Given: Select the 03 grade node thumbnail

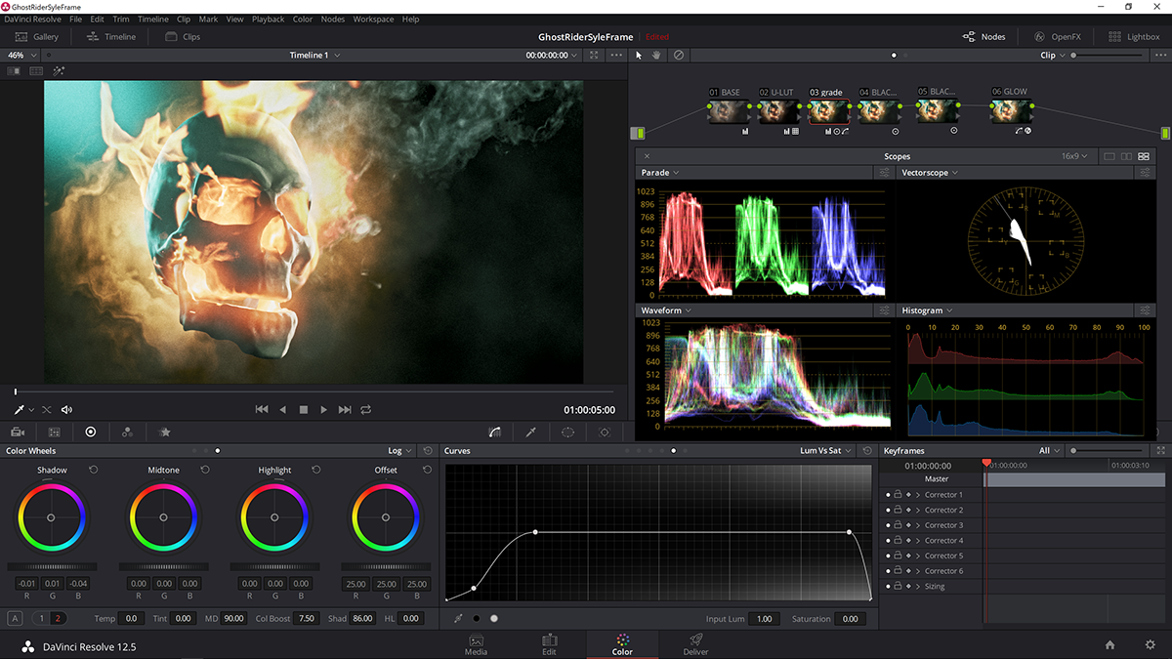Looking at the screenshot, I should tap(827, 111).
